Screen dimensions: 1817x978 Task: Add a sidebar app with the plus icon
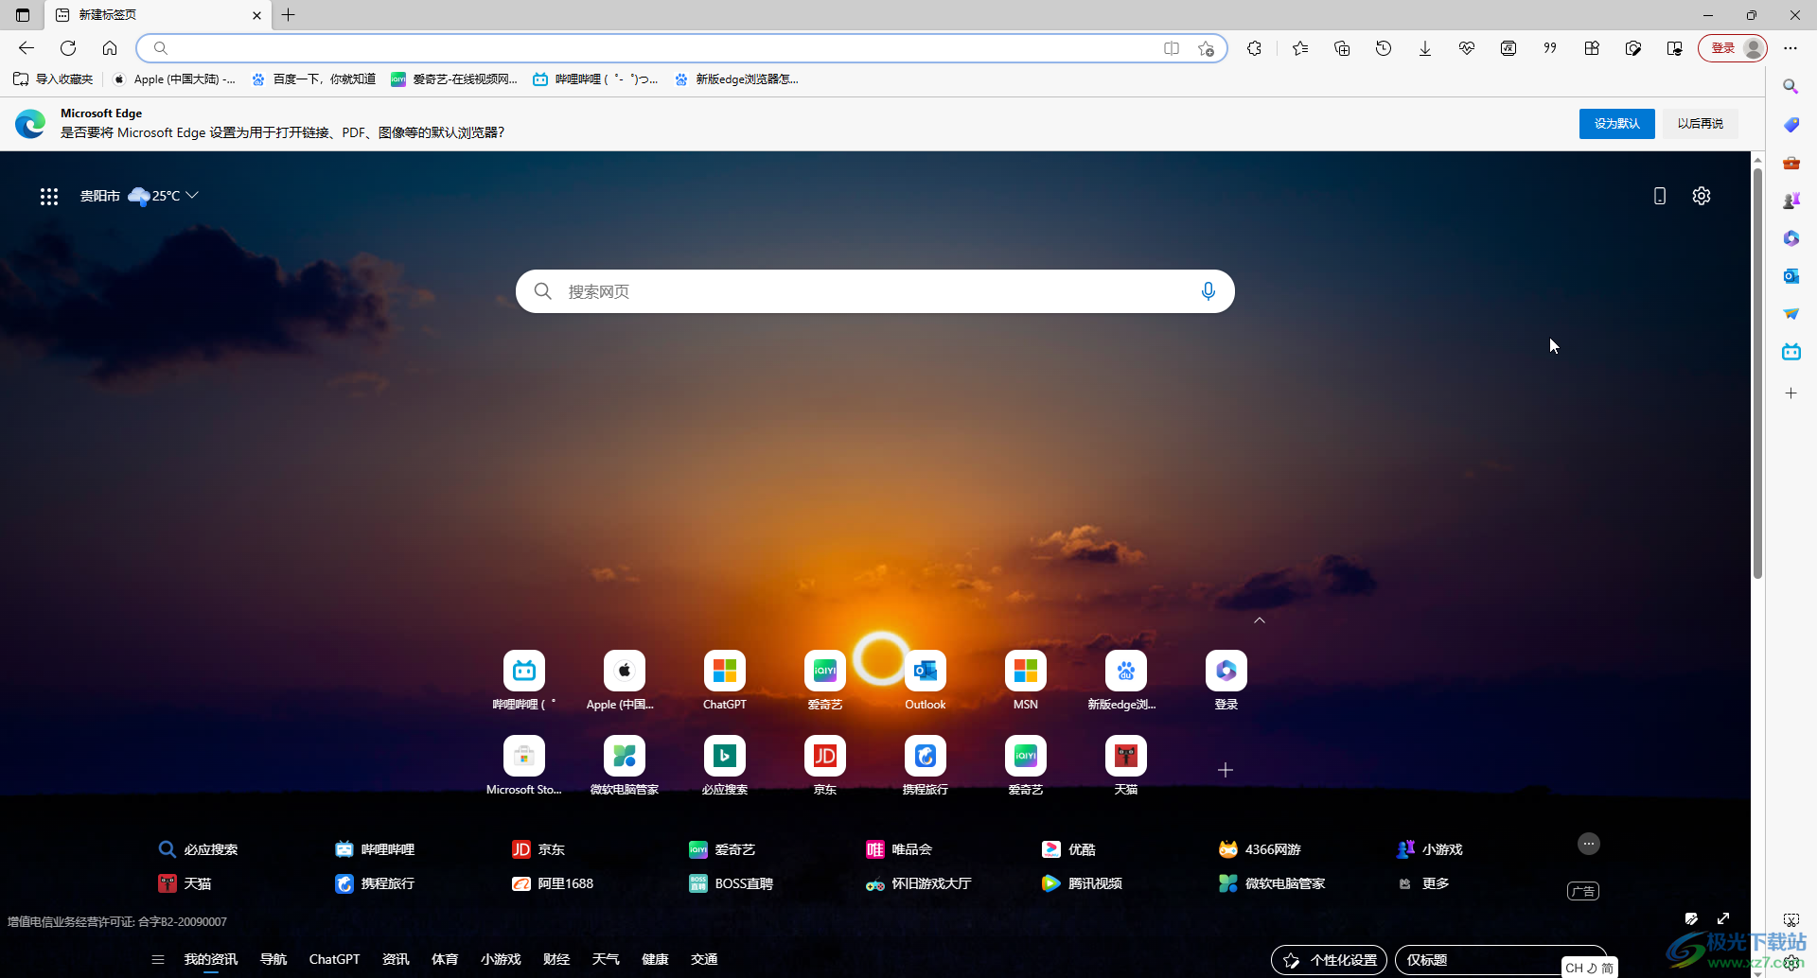point(1791,393)
